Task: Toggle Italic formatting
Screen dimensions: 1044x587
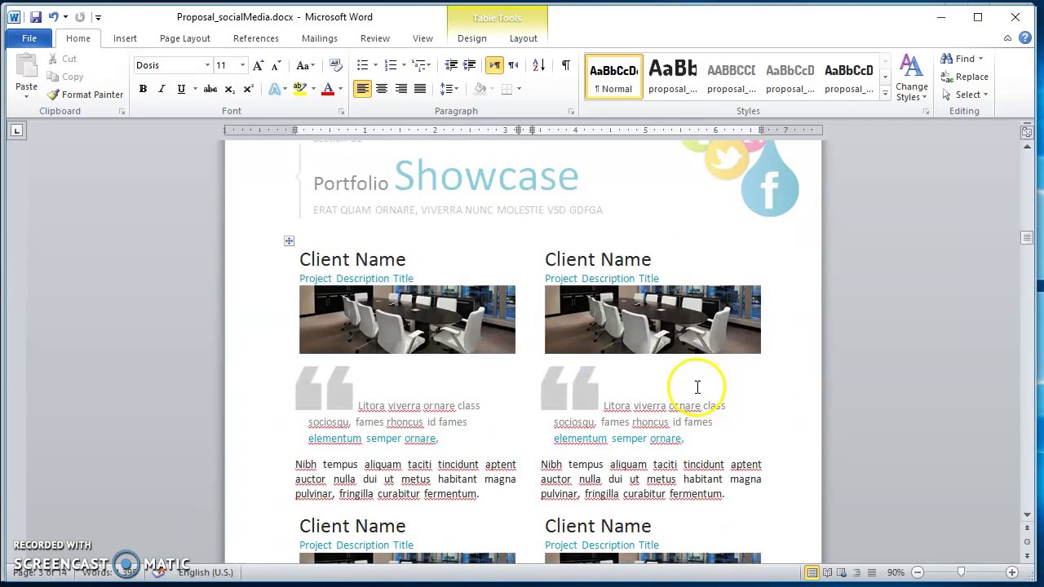Action: pyautogui.click(x=161, y=89)
